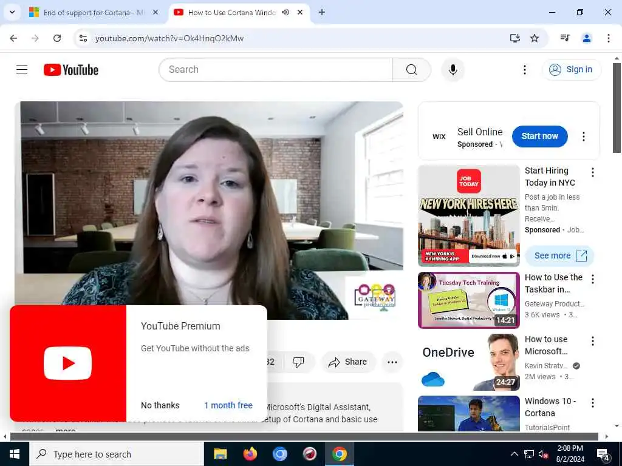
Task: Reload the page
Action: pyautogui.click(x=57, y=38)
